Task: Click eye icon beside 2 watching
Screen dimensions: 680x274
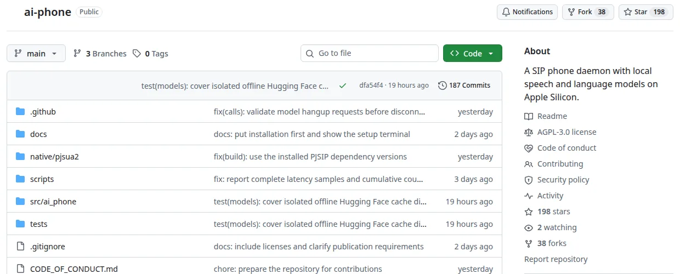Action: point(529,227)
